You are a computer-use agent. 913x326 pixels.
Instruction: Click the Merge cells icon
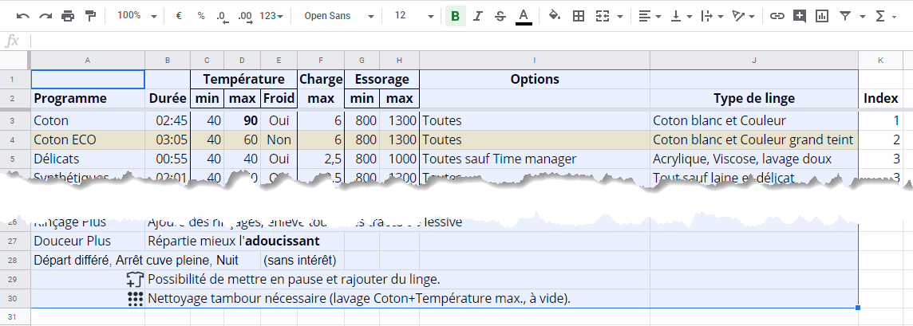[x=602, y=16]
